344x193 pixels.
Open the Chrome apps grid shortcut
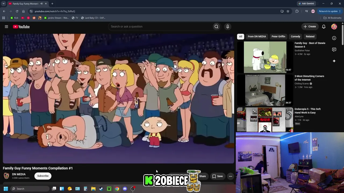tap(3, 18)
